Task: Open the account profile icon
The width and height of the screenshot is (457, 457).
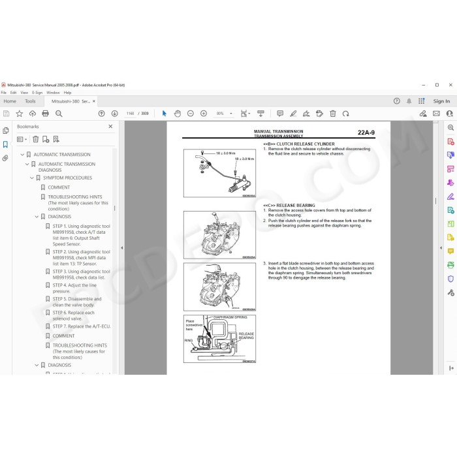Action: (x=449, y=114)
